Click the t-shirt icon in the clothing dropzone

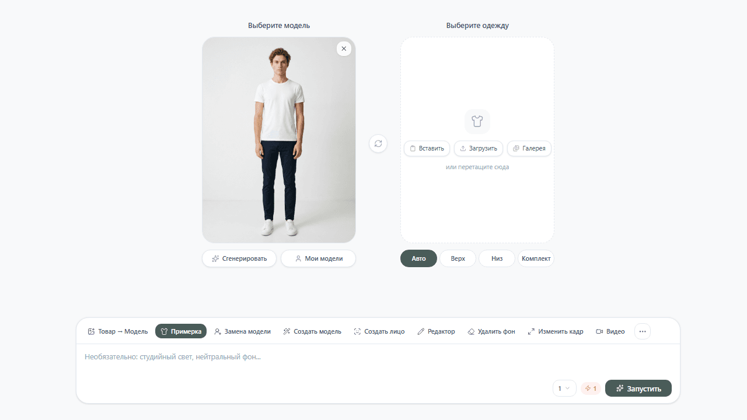pos(477,121)
